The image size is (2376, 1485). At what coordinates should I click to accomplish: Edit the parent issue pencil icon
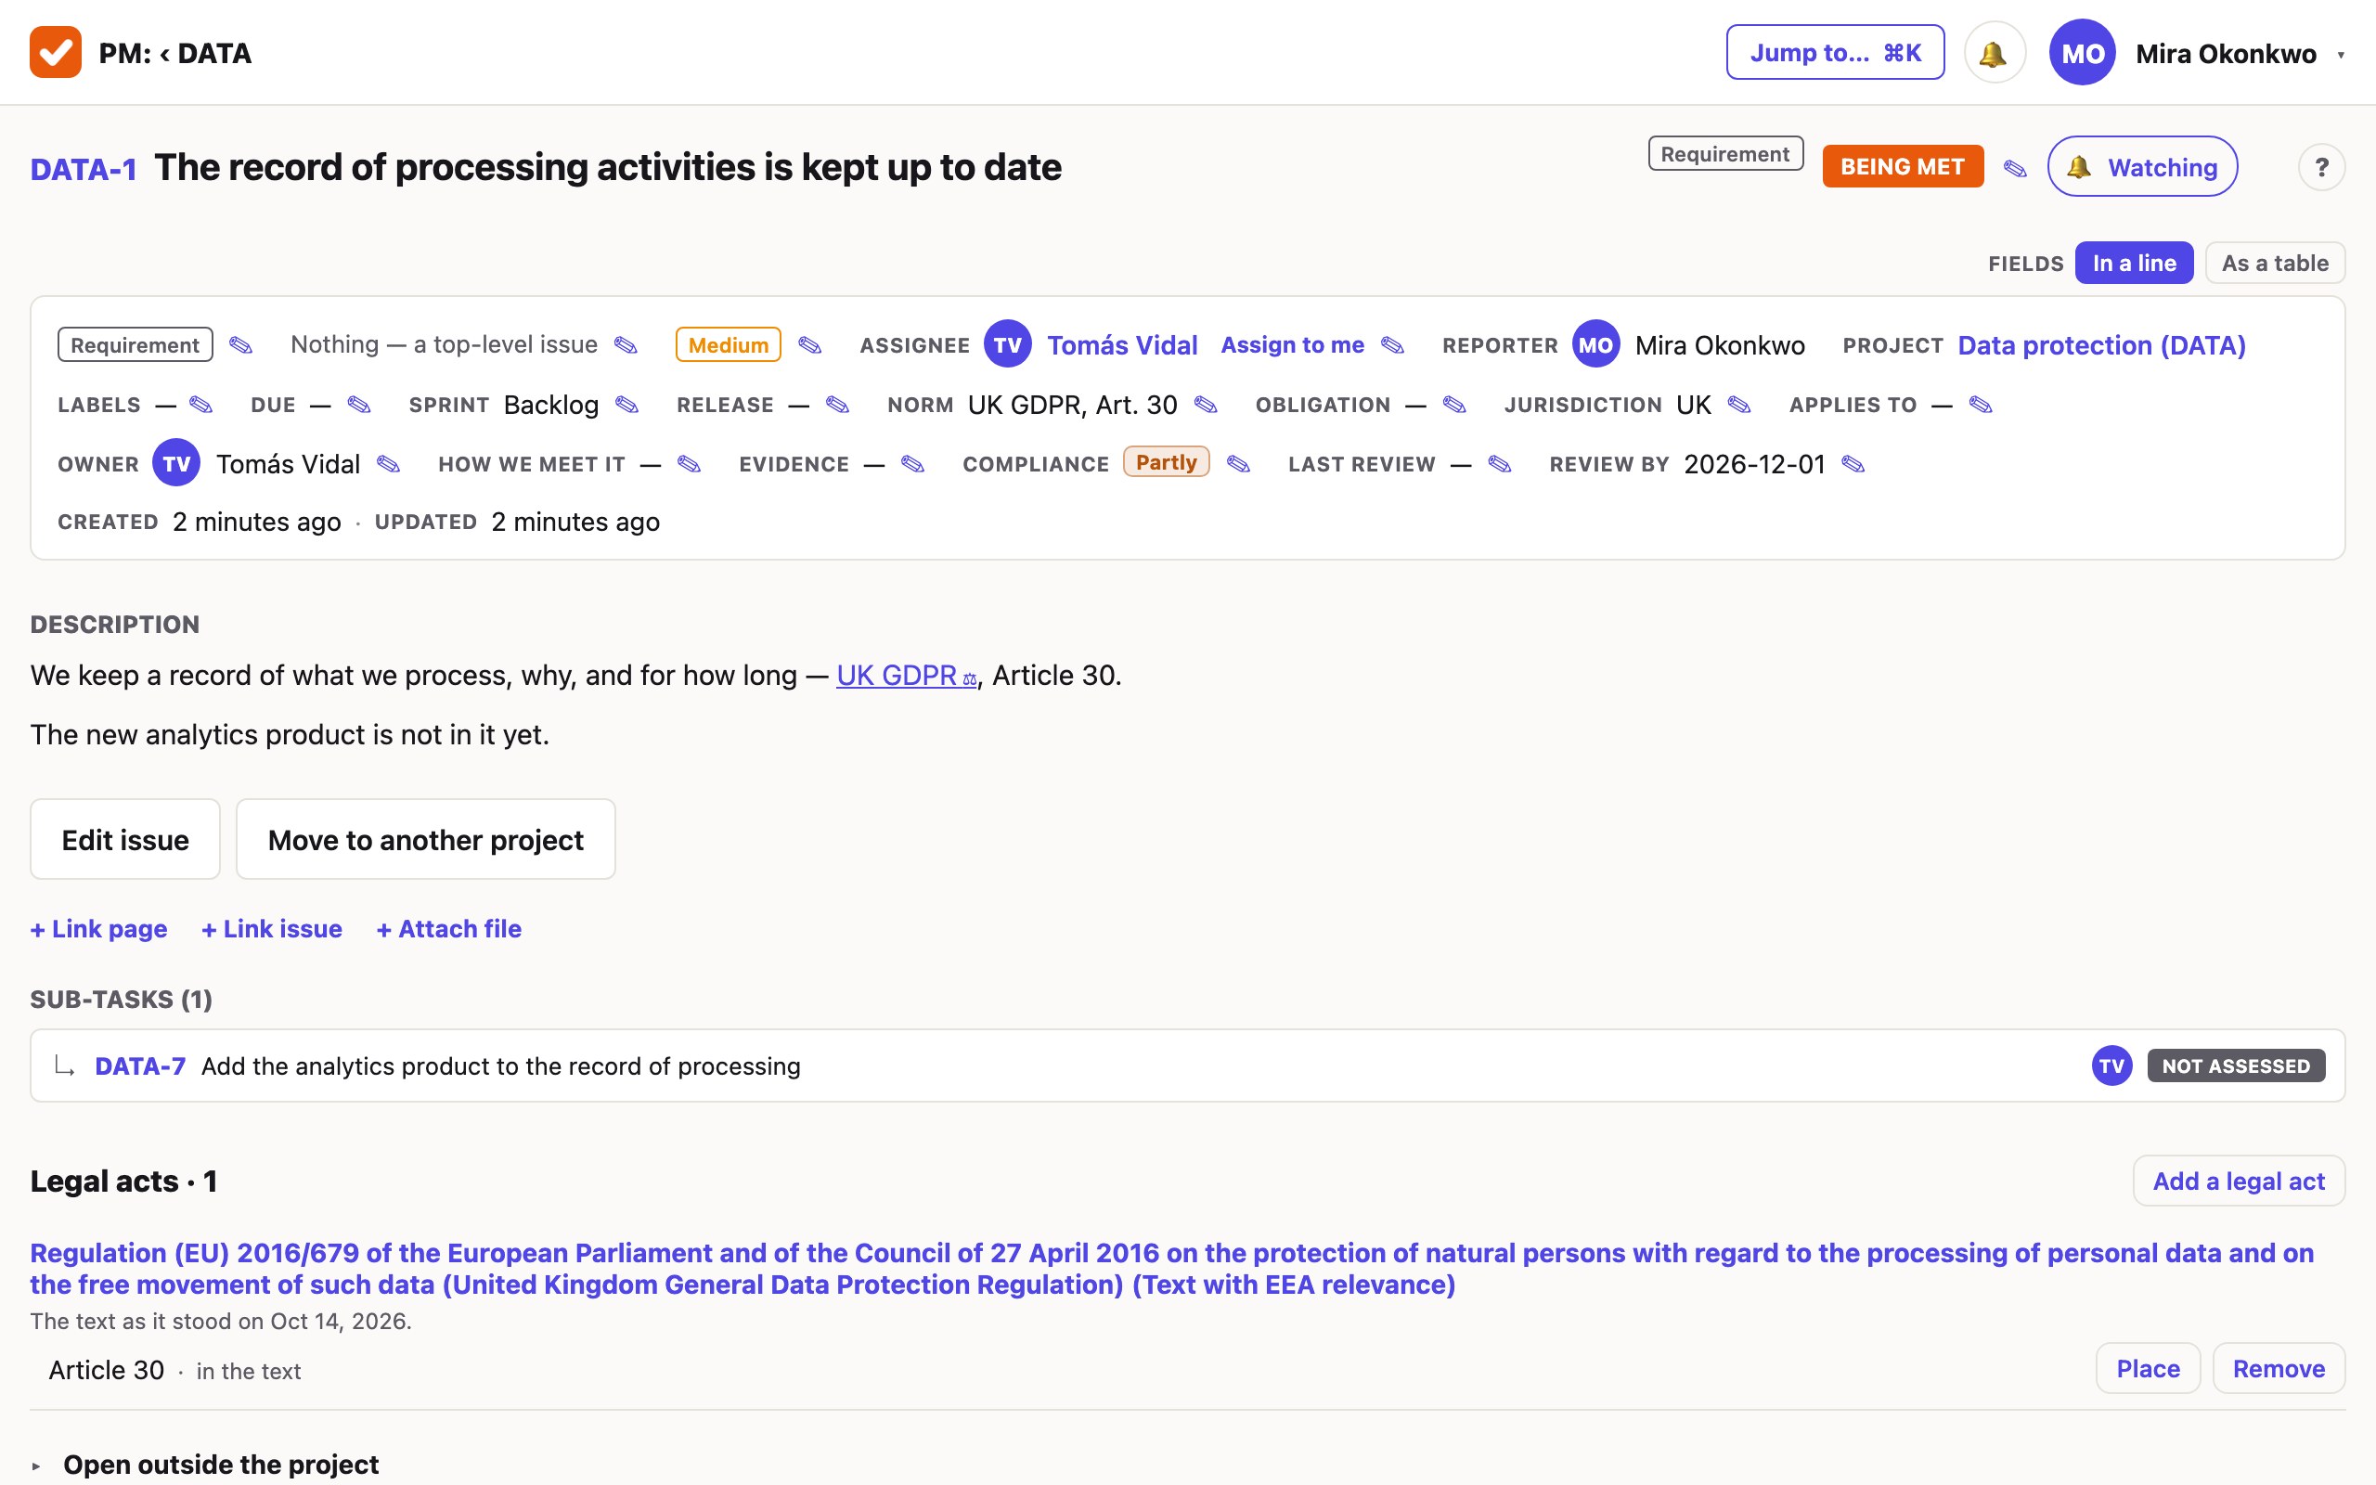tap(626, 344)
